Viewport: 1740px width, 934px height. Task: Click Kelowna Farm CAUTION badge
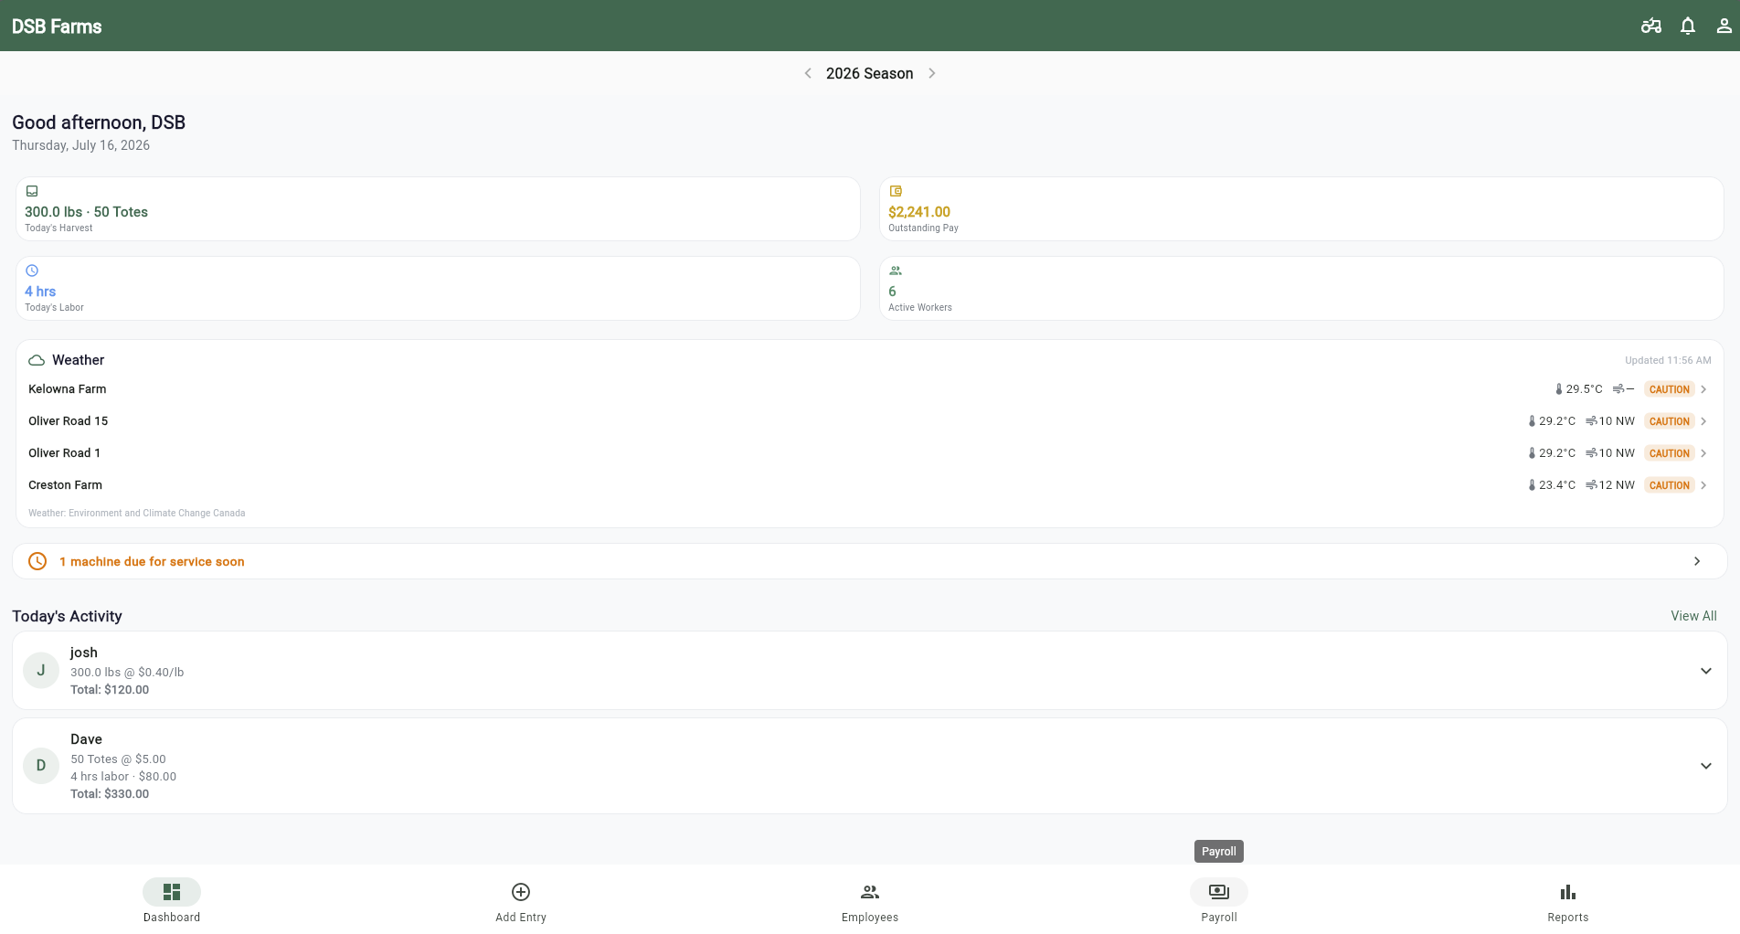click(1669, 389)
